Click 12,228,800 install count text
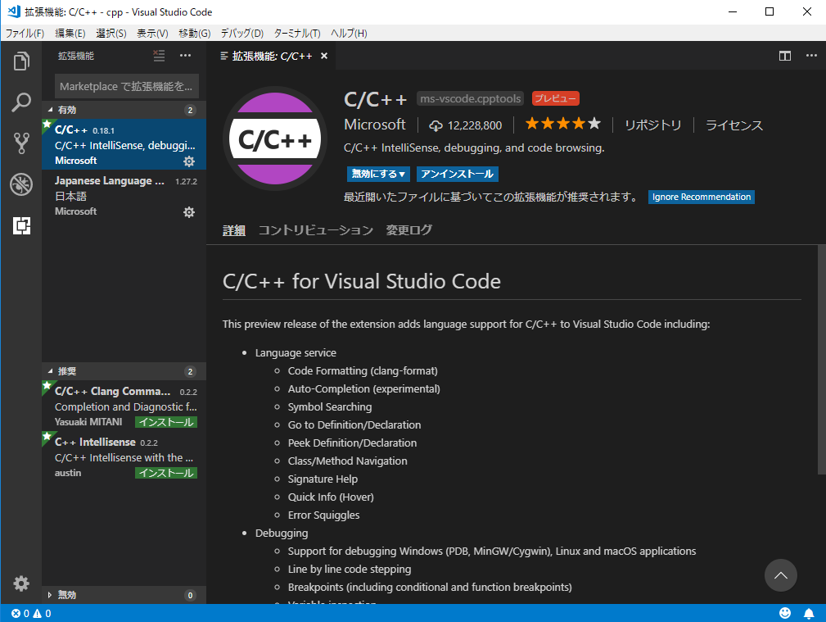The width and height of the screenshot is (826, 622). (475, 125)
